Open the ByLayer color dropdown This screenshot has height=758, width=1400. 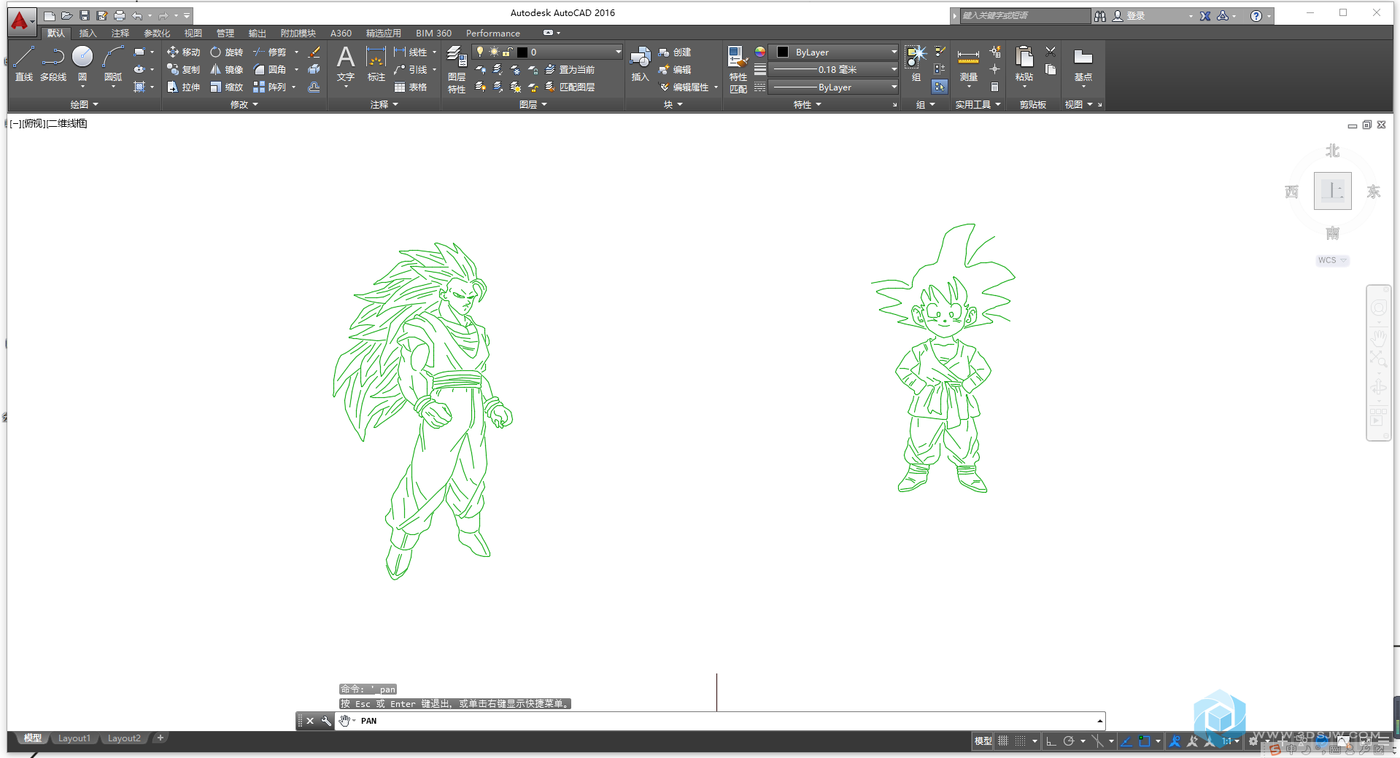coord(835,52)
